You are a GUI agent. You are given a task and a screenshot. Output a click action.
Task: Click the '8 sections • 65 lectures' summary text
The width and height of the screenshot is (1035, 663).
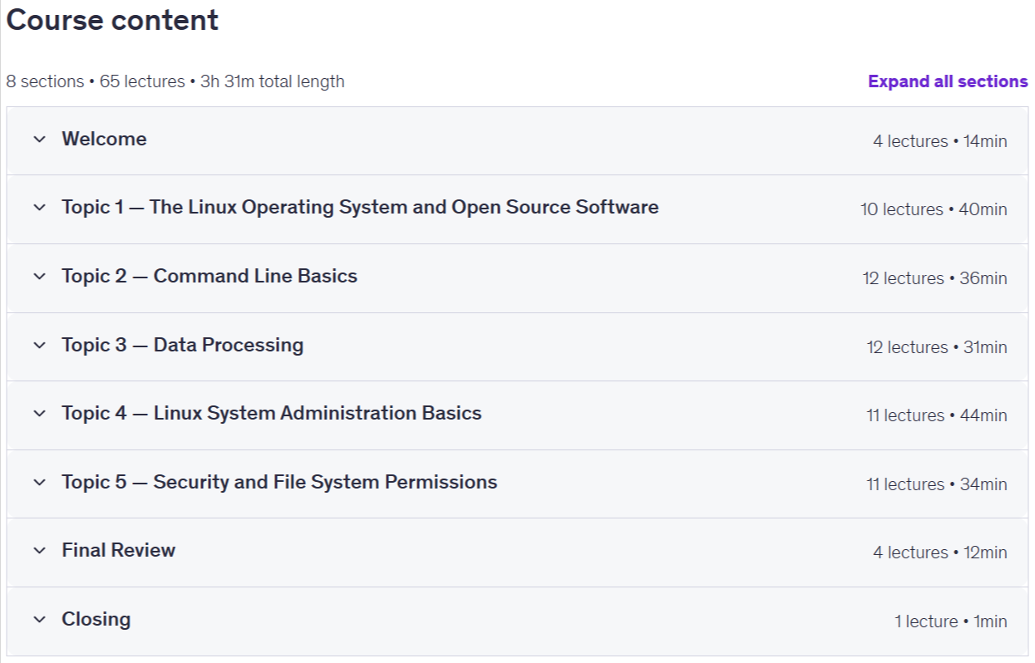96,81
